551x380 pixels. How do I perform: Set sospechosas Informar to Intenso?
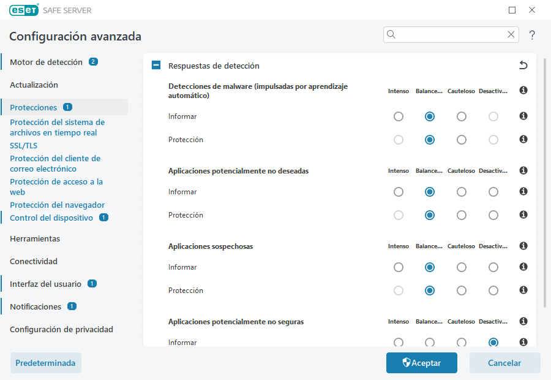pyautogui.click(x=398, y=267)
